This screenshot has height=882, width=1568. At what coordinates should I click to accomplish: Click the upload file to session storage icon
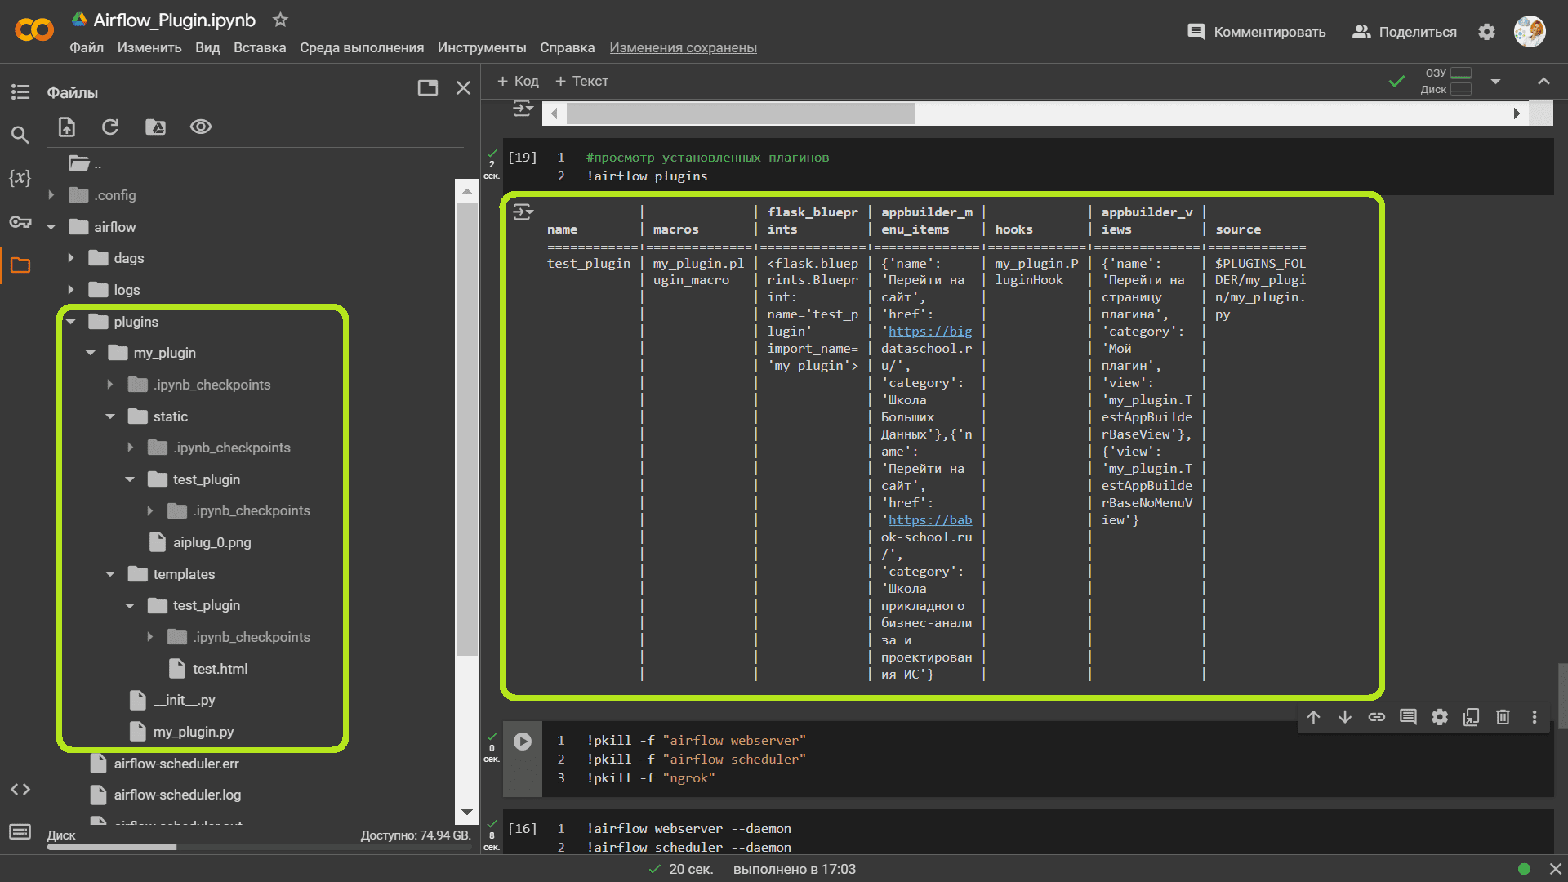67,127
